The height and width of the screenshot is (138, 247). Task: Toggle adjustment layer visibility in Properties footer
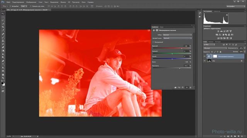pos(187,87)
